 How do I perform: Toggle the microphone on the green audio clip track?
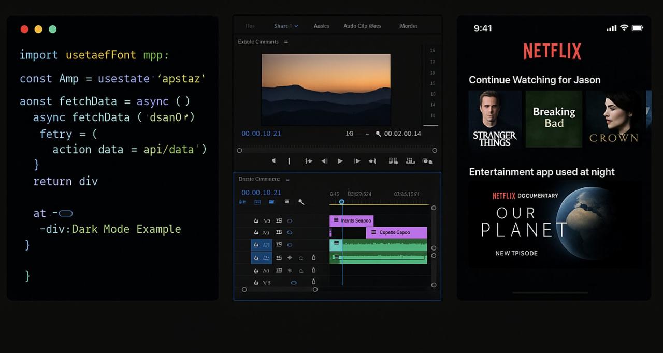pyautogui.click(x=313, y=258)
